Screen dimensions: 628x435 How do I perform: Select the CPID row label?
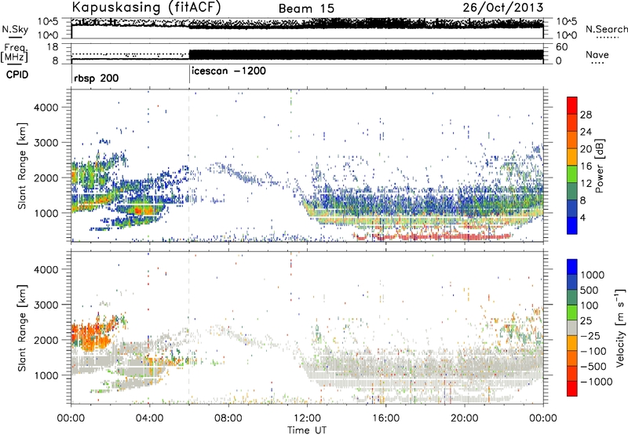pos(17,75)
